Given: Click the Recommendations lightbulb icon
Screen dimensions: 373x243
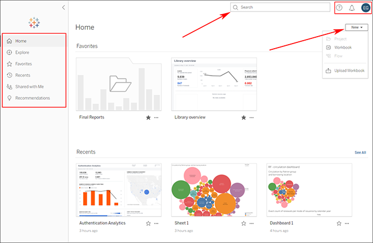Looking at the screenshot, I should pyautogui.click(x=9, y=98).
